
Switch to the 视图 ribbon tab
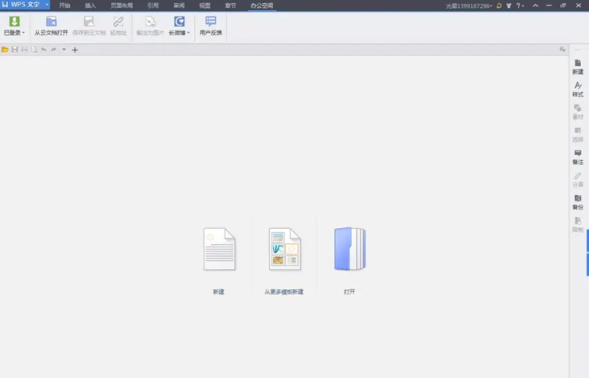[x=205, y=5]
